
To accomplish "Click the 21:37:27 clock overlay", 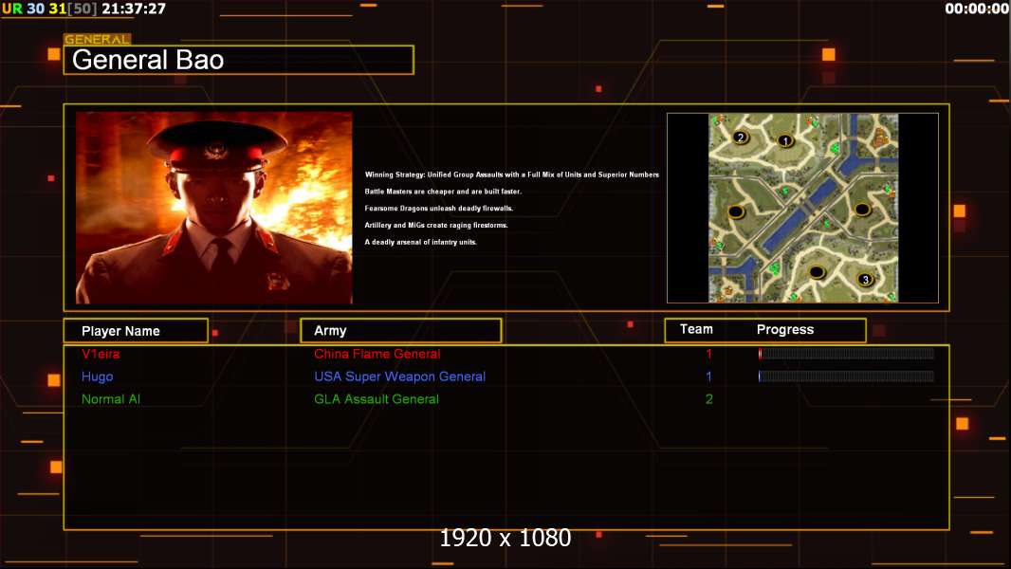I will point(134,9).
